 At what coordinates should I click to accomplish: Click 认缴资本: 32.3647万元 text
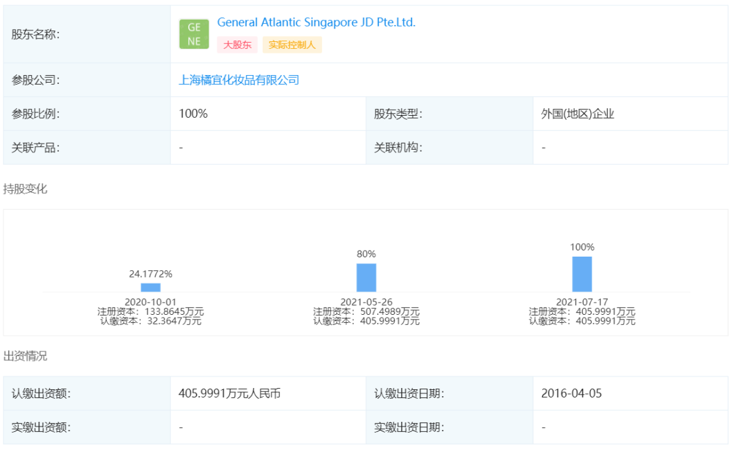[x=150, y=321]
